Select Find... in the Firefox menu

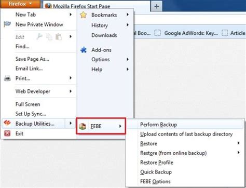click(x=39, y=46)
